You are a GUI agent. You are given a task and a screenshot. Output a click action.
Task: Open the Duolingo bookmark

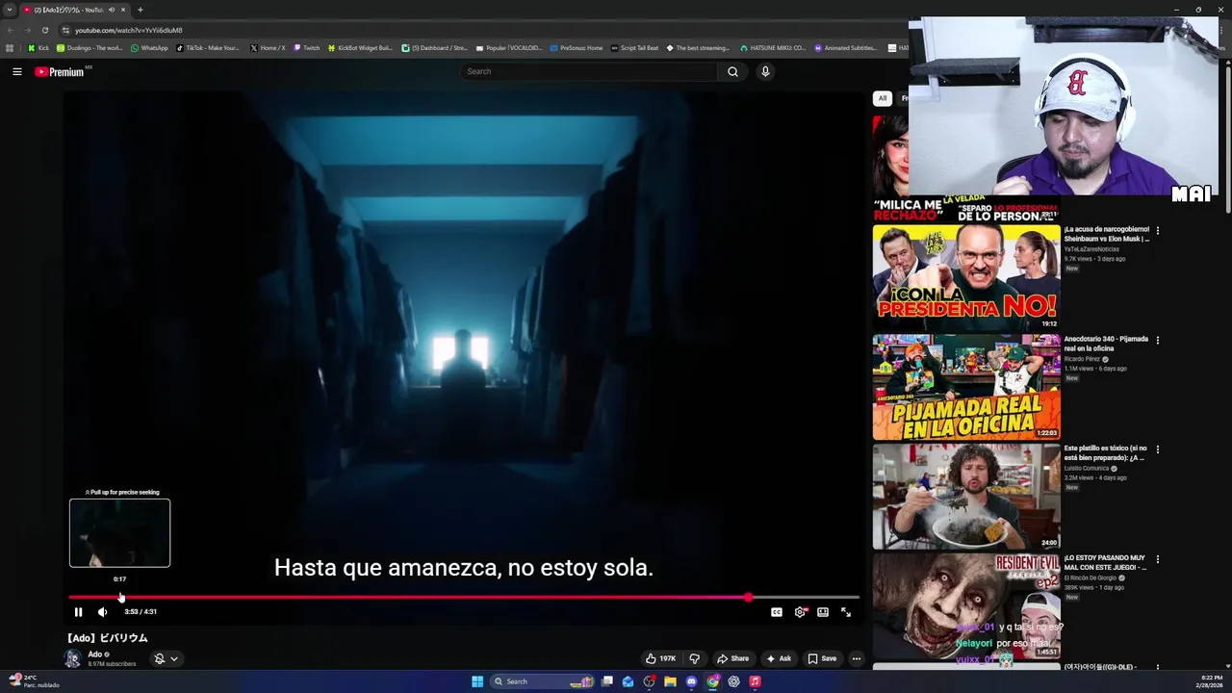[90, 47]
